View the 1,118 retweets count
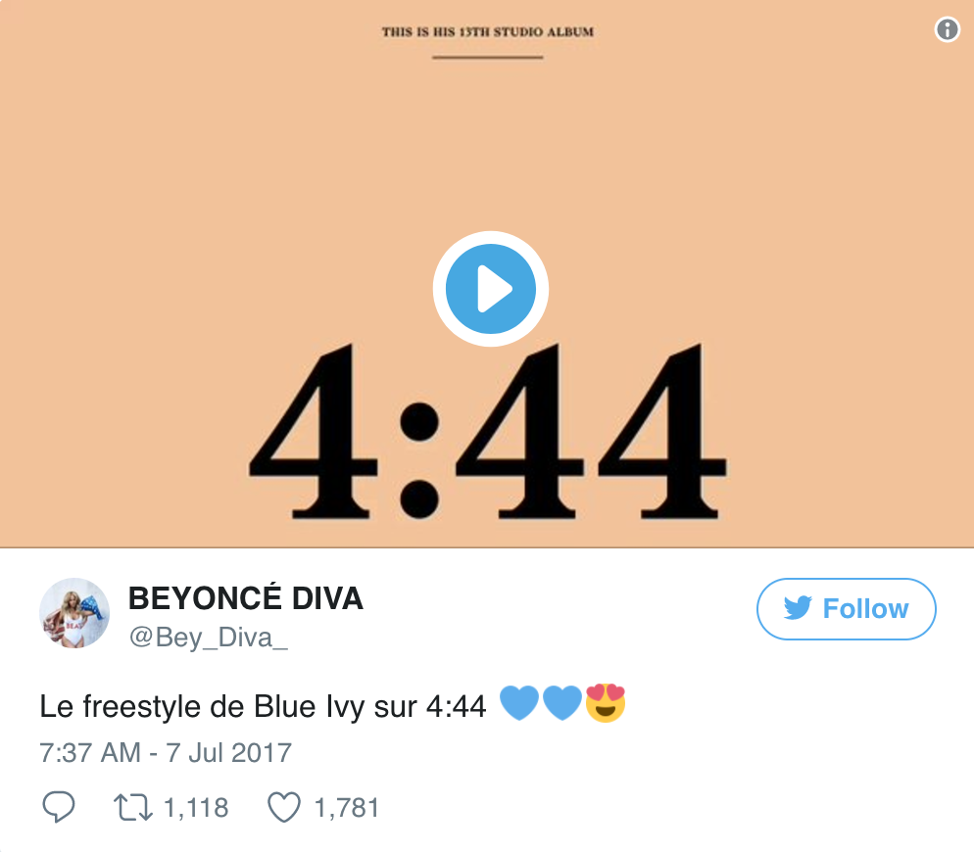The width and height of the screenshot is (974, 852). coord(196,808)
